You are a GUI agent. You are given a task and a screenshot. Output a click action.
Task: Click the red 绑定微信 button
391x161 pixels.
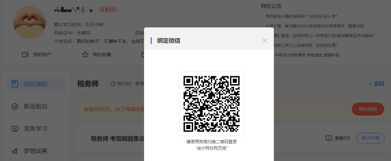click(368, 109)
